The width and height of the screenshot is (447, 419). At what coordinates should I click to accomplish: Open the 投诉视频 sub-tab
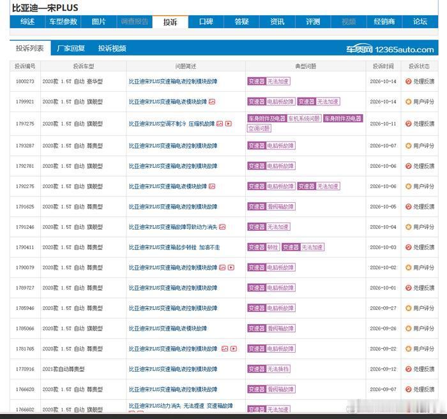coord(112,48)
